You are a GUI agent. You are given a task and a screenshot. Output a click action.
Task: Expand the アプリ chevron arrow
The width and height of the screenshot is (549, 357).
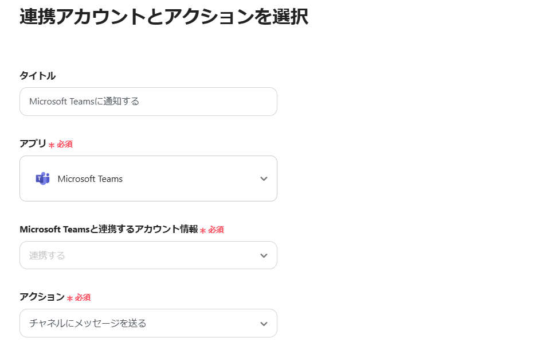264,178
